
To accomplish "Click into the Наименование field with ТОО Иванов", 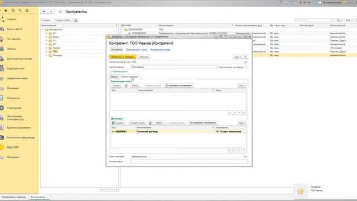I will [174, 67].
